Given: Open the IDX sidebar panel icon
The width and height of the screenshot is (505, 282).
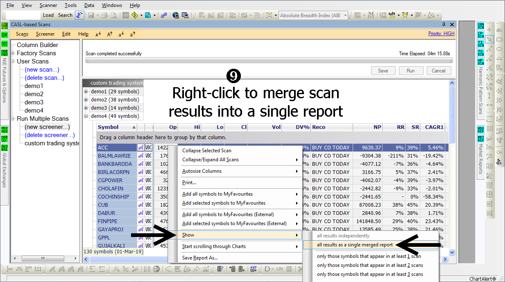Looking at the screenshot, I should point(5,34).
